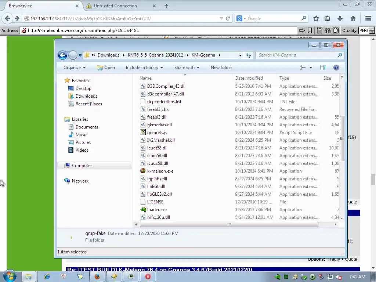Open a new tab with the plus button
This screenshot has width=376, height=282.
tap(166, 6)
